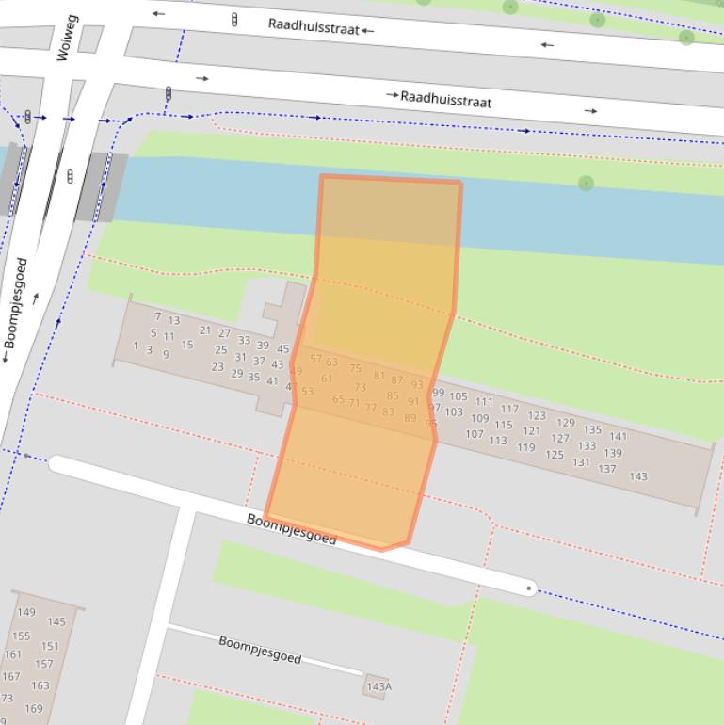Click house number 1 on the long building
724x725 pixels.
click(x=136, y=346)
